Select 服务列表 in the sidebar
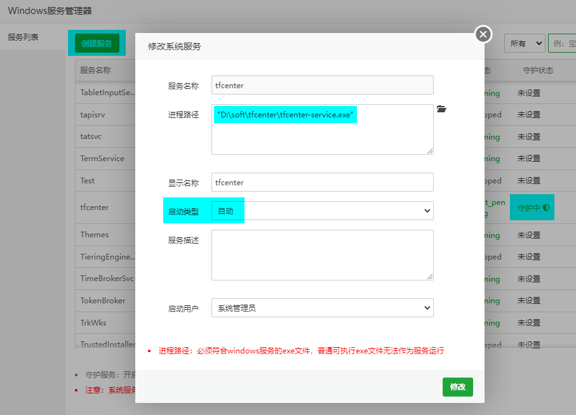Image resolution: width=576 pixels, height=415 pixels. pos(23,37)
